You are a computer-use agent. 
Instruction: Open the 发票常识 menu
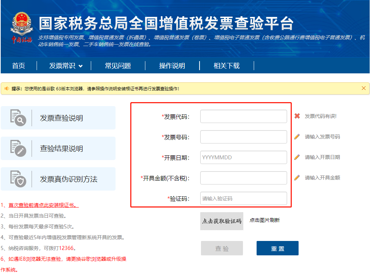62,66
